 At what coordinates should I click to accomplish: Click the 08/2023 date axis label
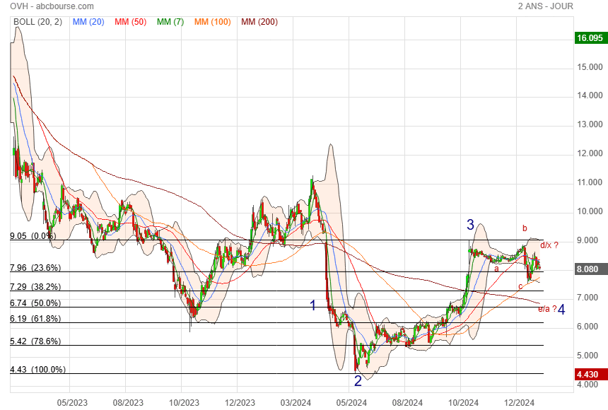[128, 403]
